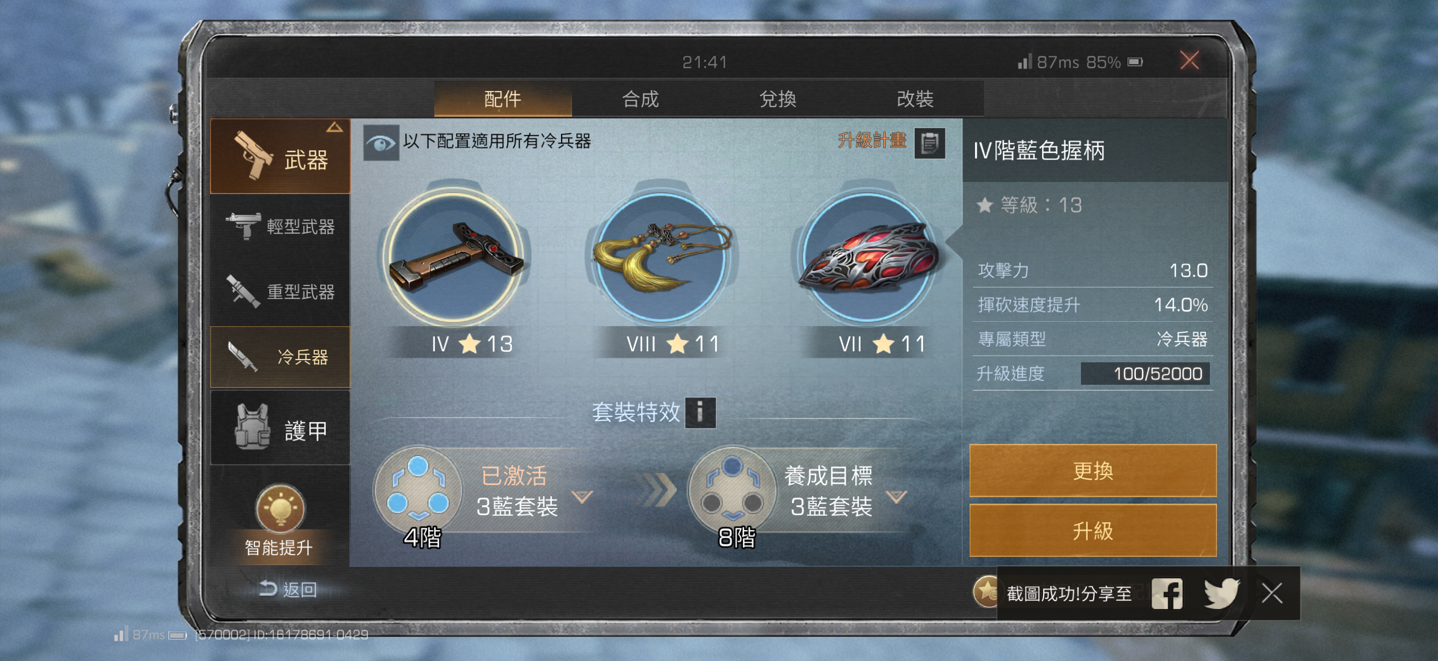Share screenshot to Twitter
The width and height of the screenshot is (1438, 661).
(1221, 594)
